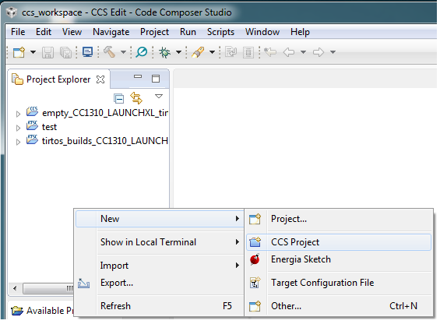Open the Window menu
Screen dimensions: 440x324
click(262, 32)
